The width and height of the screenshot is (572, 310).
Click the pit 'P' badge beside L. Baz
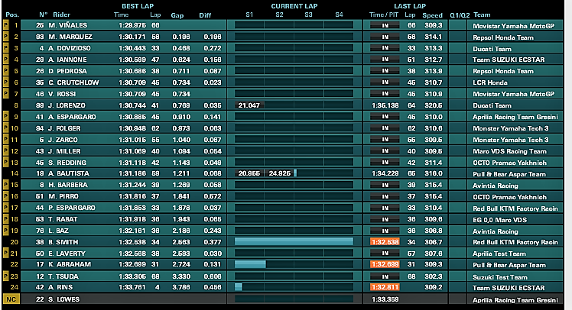point(6,231)
